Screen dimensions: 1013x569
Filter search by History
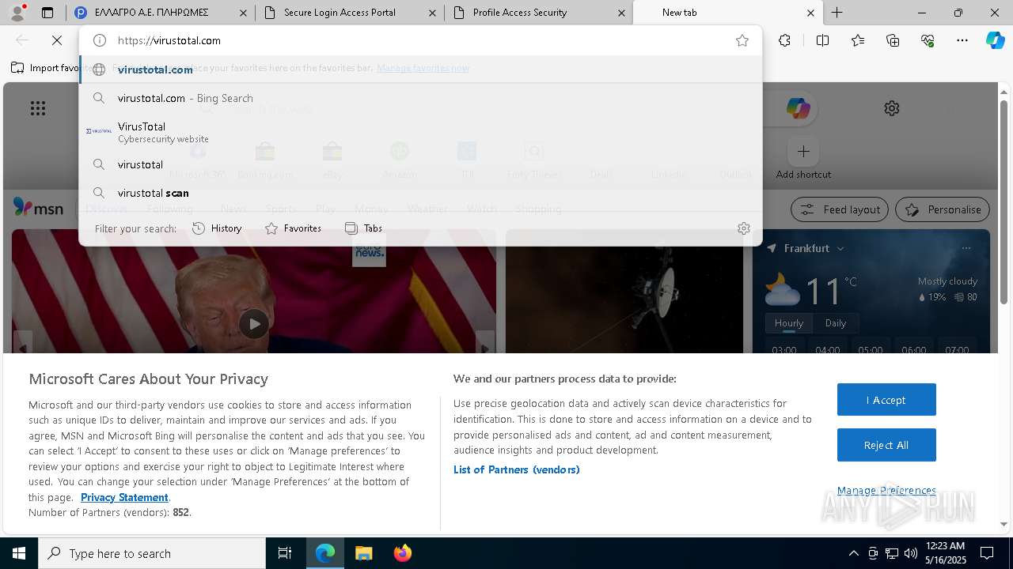[x=217, y=228]
